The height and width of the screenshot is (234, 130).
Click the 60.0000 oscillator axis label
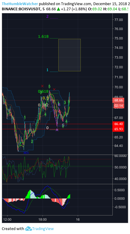120,156
